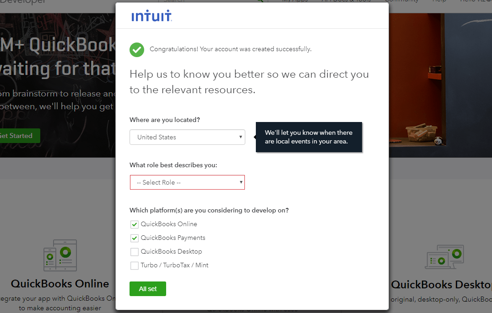The width and height of the screenshot is (492, 313).
Task: Uncheck QuickBooks Online platform
Action: coord(134,224)
